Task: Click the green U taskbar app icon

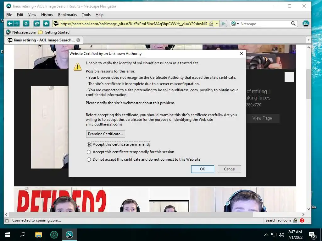Action: pos(54,235)
